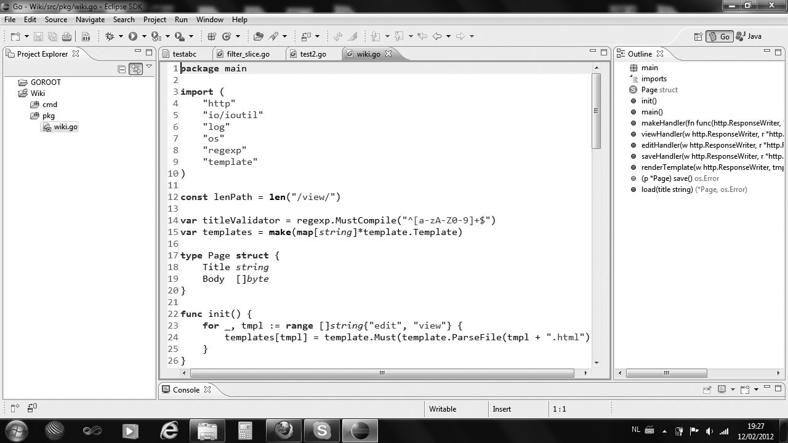Open the Run button dropdown arrow

(x=143, y=36)
